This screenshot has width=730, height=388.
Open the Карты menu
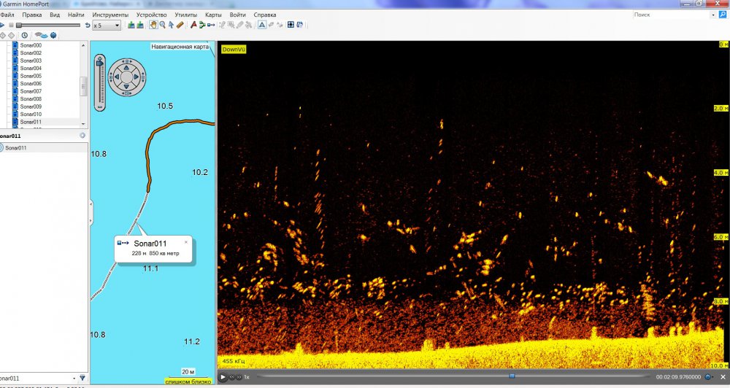[x=213, y=15]
